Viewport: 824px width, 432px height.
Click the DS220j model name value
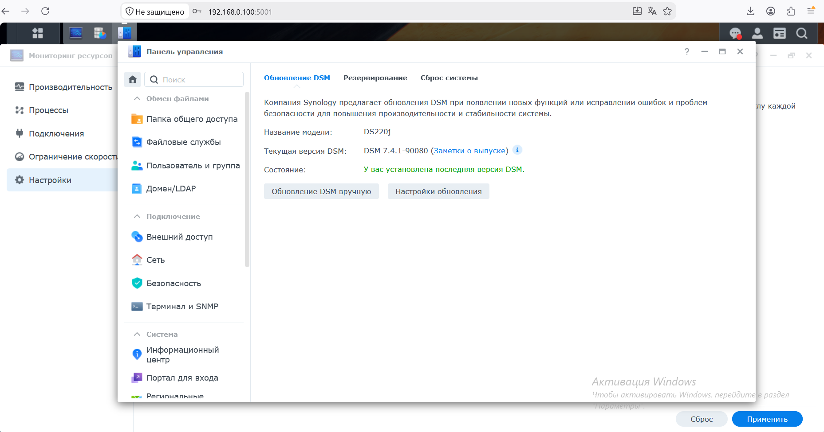(x=377, y=132)
